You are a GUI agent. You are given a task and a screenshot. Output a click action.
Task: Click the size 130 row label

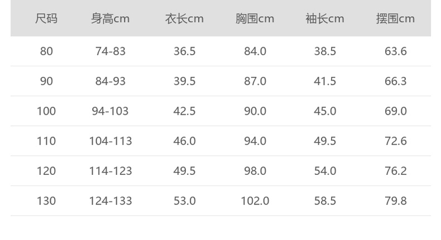pyautogui.click(x=46, y=200)
